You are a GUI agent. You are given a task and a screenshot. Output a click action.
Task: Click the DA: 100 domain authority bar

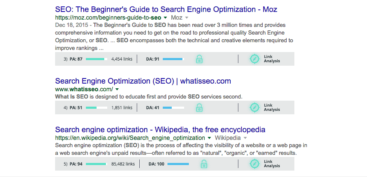point(178,164)
